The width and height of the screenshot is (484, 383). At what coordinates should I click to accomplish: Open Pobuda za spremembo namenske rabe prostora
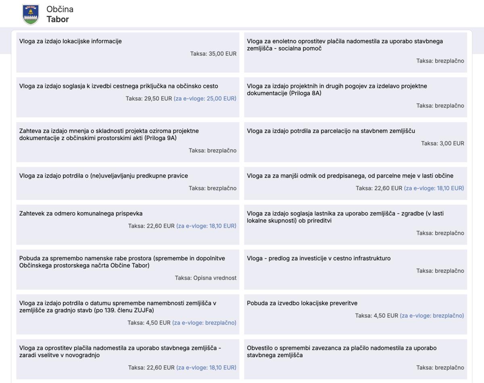click(122, 262)
